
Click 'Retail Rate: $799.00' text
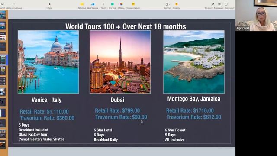pos(117,111)
